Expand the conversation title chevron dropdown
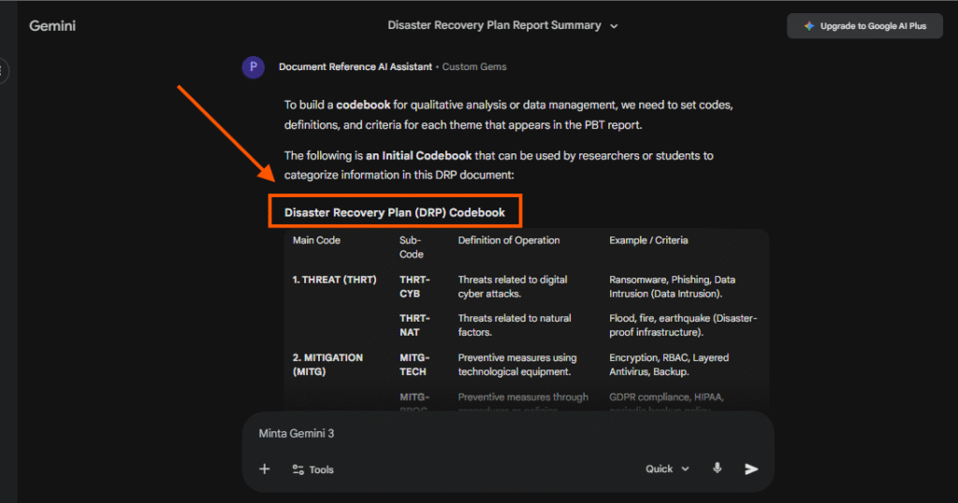The height and width of the screenshot is (503, 958). 614,26
